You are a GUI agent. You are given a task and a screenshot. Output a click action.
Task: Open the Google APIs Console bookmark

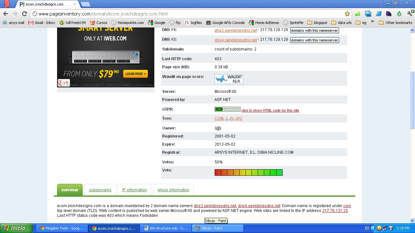click(x=225, y=23)
